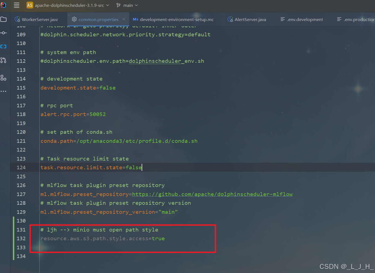Click the .env.production file icon
375x273 pixels.
(339, 19)
